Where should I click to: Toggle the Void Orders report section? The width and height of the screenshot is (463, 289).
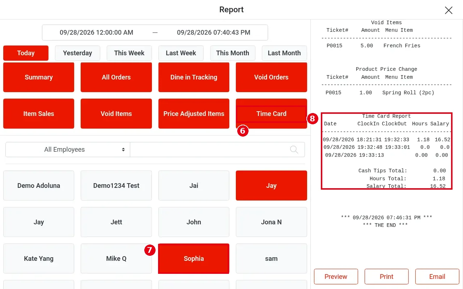[271, 77]
